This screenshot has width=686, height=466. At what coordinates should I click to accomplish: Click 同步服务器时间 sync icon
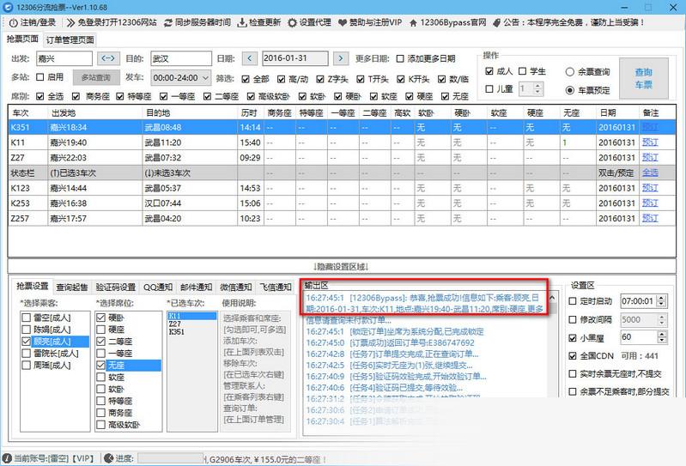click(x=172, y=21)
